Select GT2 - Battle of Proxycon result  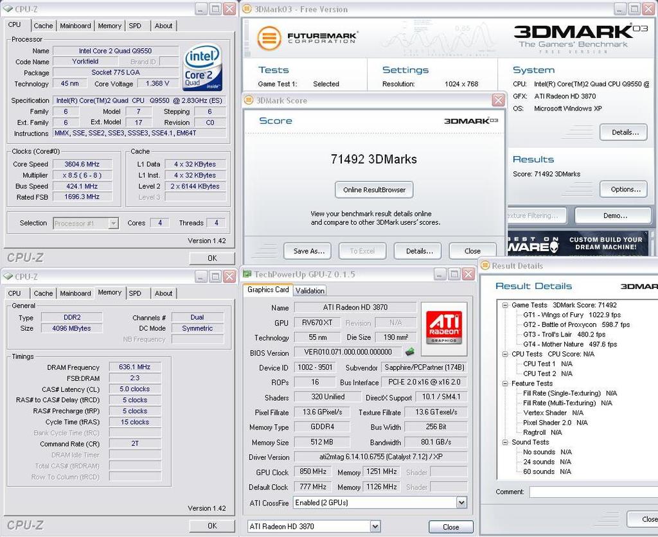(576, 325)
